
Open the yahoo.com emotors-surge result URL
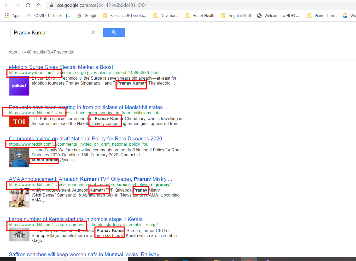84,73
